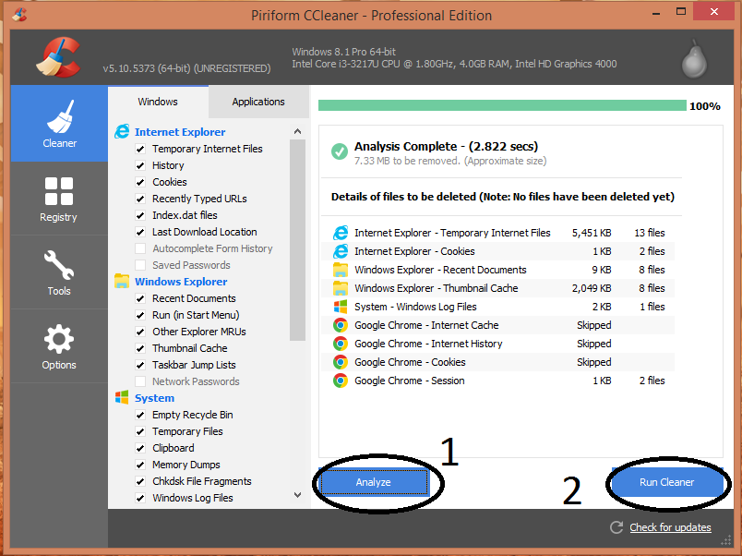Uncheck Temporary Internet Files checkbox
The height and width of the screenshot is (556, 742).
pos(140,149)
